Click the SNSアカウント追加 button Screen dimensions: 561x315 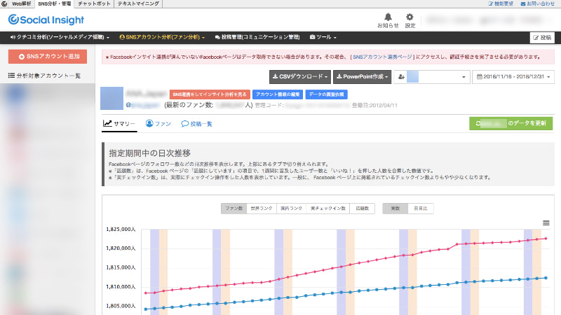48,57
